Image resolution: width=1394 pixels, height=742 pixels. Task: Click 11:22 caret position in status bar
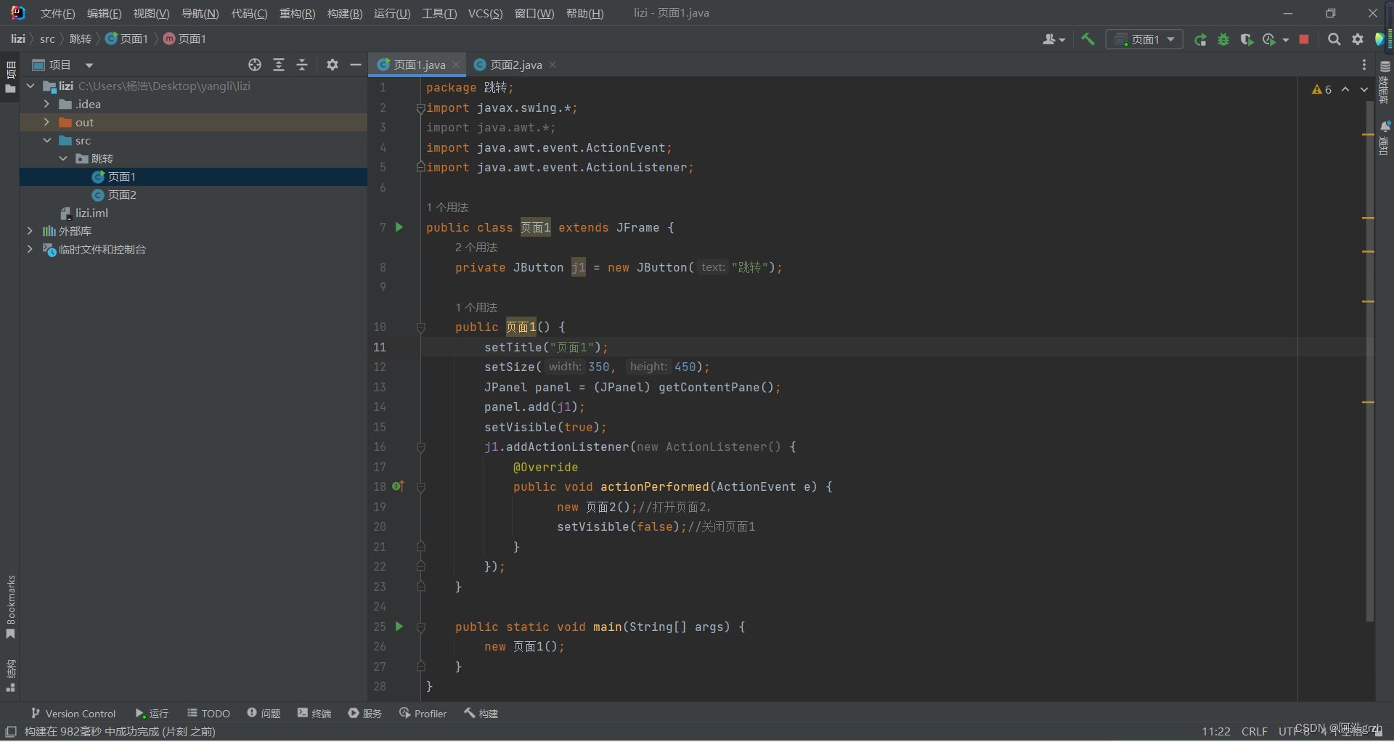point(1215,731)
